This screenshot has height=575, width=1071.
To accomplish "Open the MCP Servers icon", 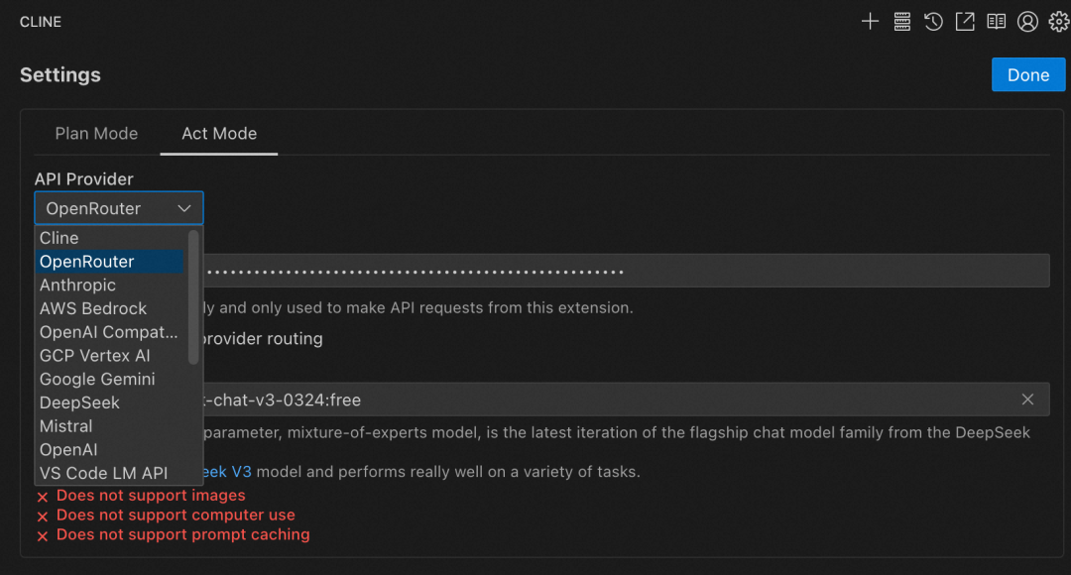I will (901, 22).
